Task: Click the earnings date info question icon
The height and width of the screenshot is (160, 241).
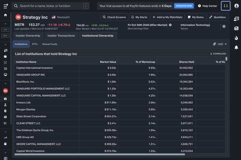Action: coord(170,25)
